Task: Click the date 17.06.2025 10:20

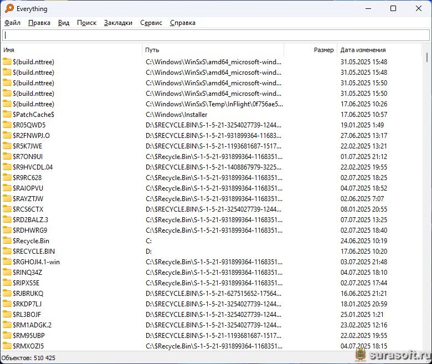Action: [364, 251]
